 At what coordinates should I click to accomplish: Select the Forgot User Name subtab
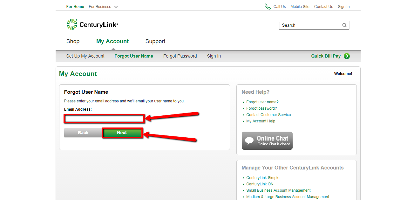click(x=134, y=56)
